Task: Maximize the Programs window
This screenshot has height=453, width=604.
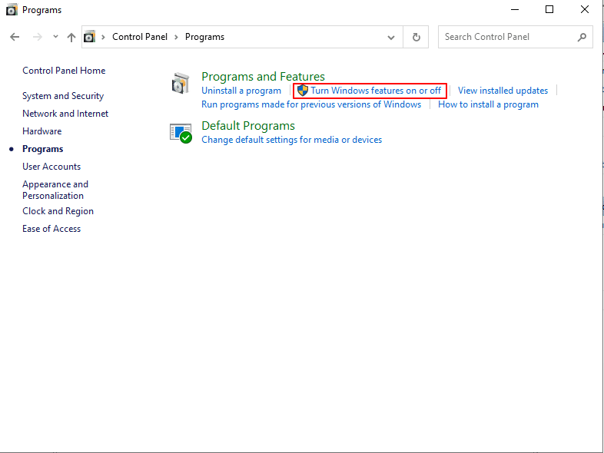Action: click(549, 10)
